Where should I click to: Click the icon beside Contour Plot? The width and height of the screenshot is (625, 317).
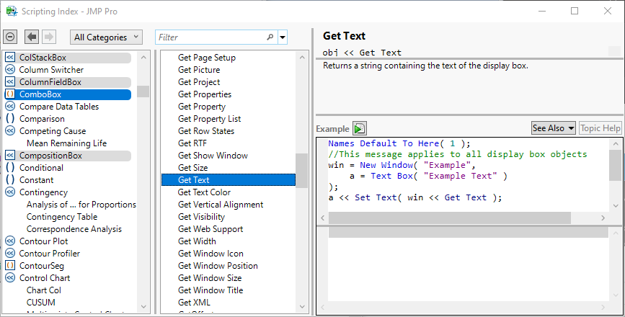coord(10,241)
